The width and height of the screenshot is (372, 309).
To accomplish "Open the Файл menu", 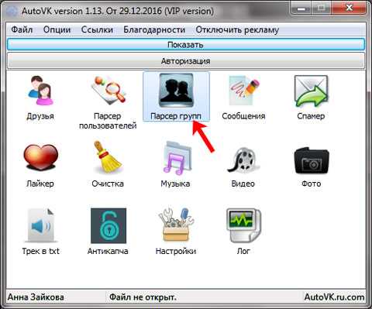I will point(22,29).
